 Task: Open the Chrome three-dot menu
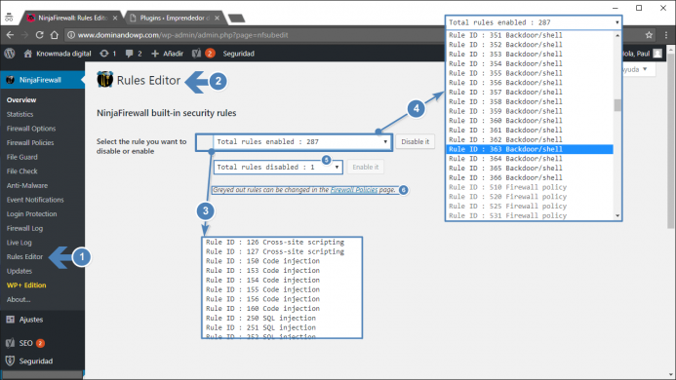coord(666,35)
